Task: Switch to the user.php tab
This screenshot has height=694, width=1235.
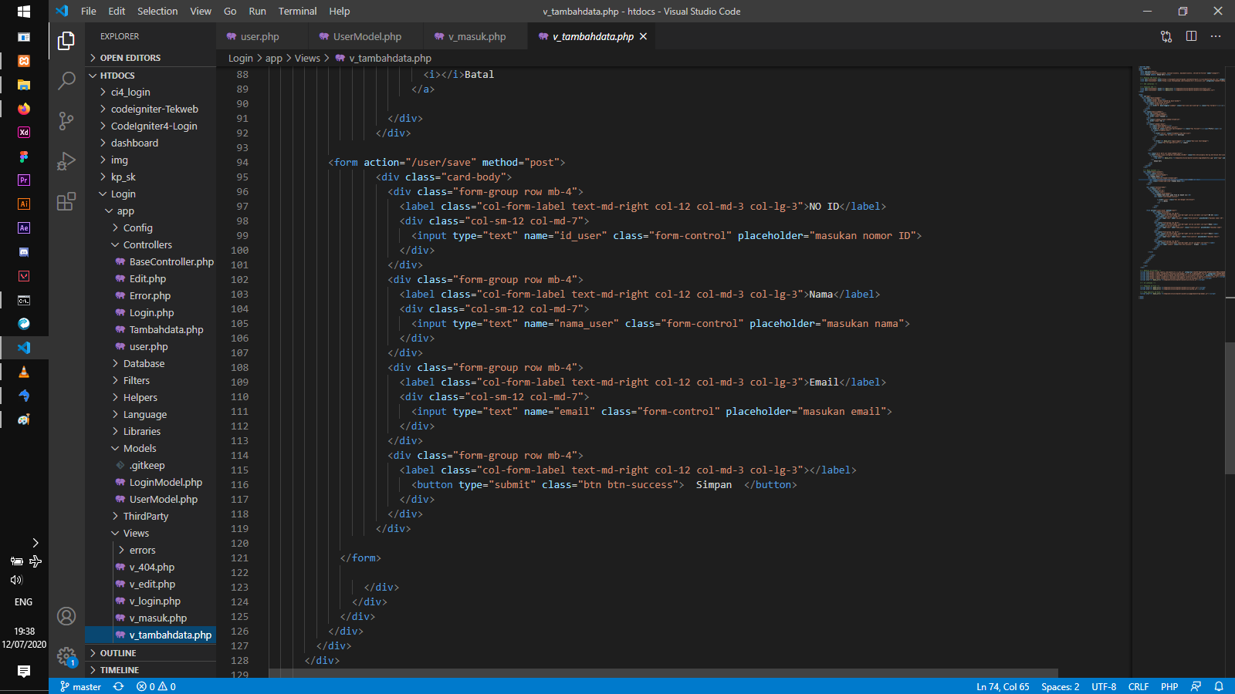Action: coord(262,36)
